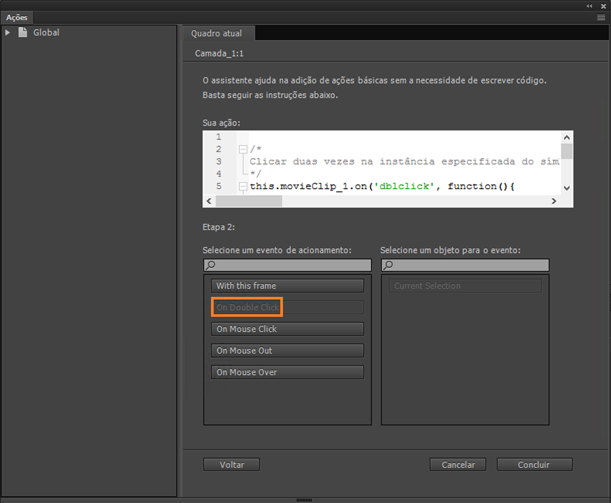The width and height of the screenshot is (611, 503).
Task: Finish the wizard with Concluir
Action: pyautogui.click(x=534, y=465)
